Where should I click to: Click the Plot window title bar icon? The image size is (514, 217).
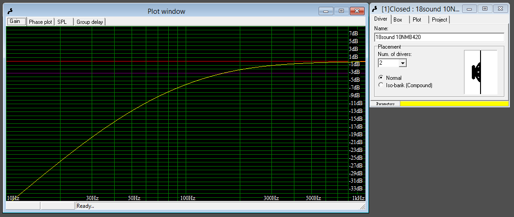11,11
